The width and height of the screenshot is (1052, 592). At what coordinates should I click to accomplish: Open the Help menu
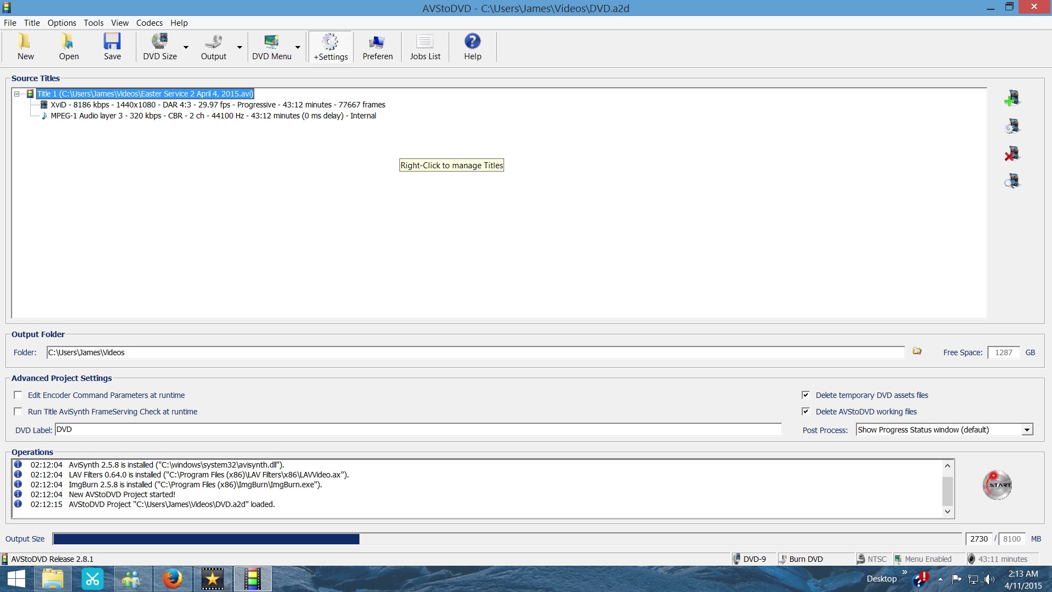(179, 22)
